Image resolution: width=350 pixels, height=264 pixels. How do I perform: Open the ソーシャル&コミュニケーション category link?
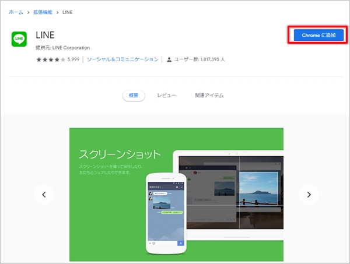click(x=123, y=59)
